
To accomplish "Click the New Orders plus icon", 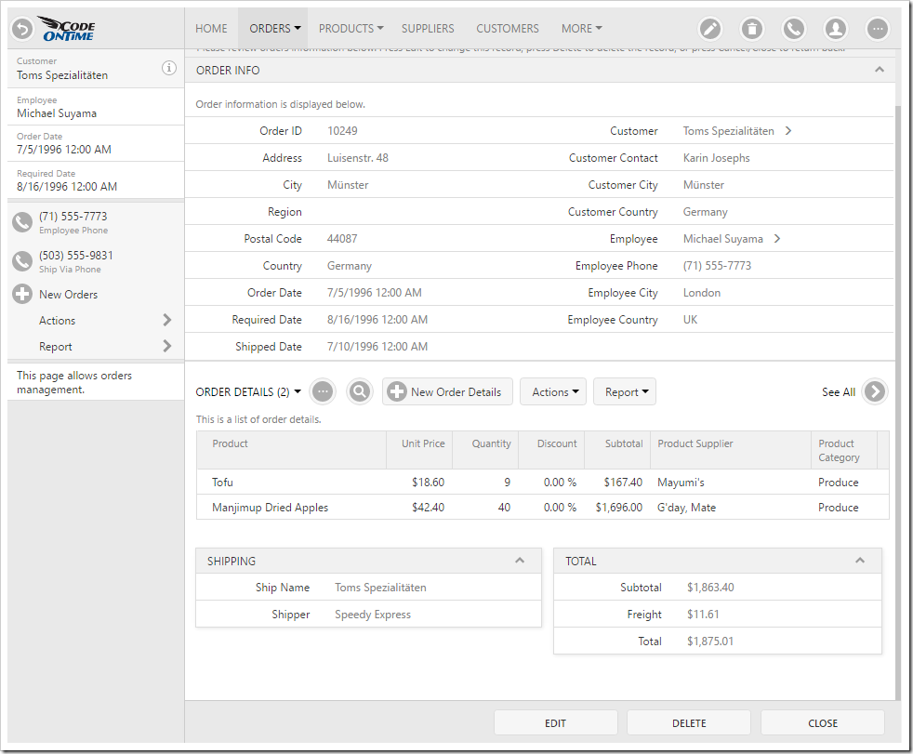I will point(22,294).
